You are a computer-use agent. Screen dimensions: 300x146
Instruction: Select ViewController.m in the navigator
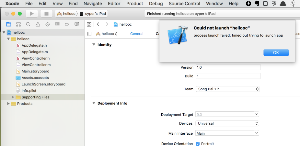coord(36,65)
